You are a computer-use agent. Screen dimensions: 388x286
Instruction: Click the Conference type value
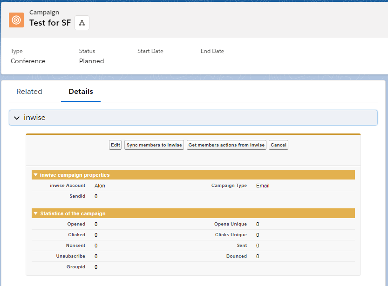tap(28, 61)
